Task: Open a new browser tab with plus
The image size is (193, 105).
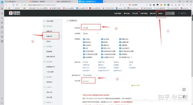Action: [x=105, y=2]
